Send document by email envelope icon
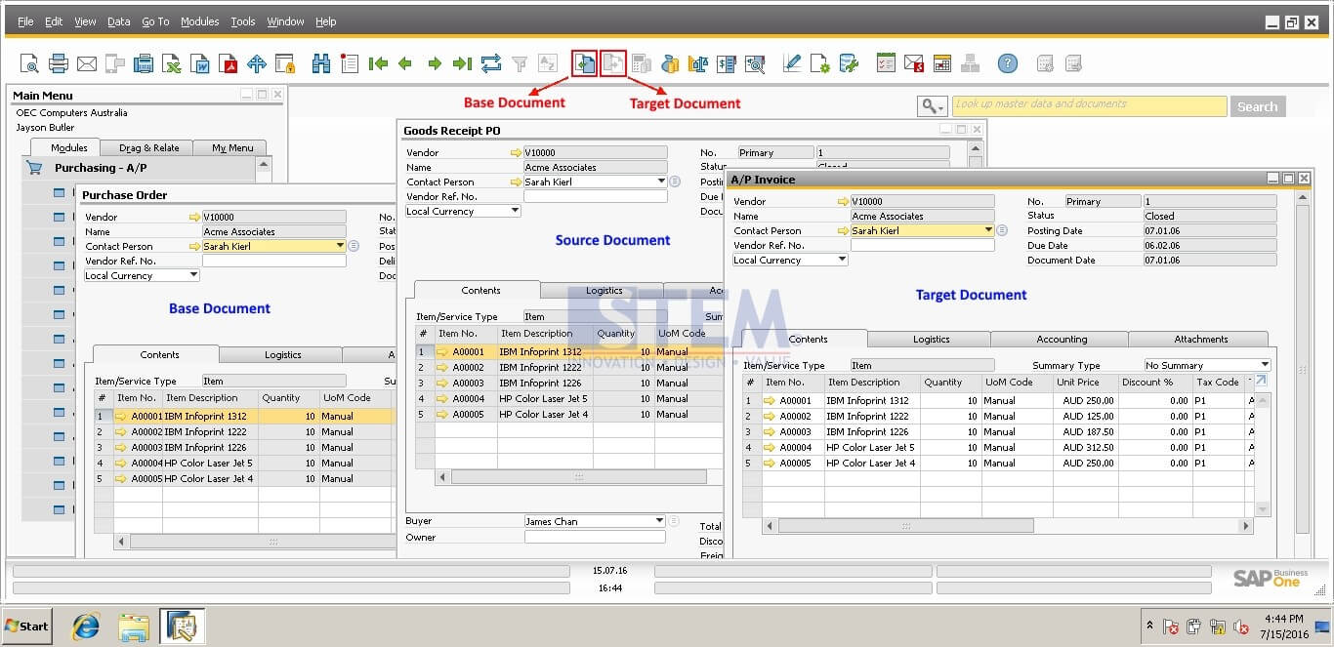 [87, 63]
